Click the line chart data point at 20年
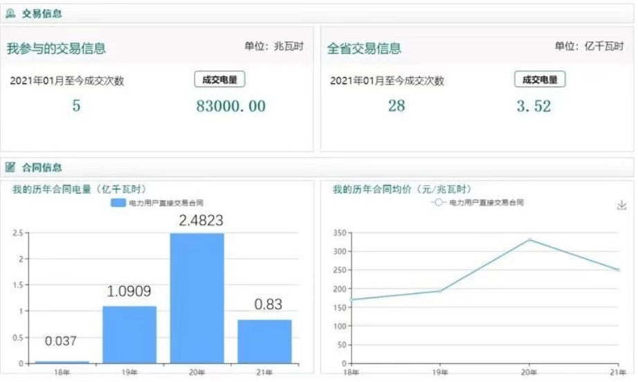Image resolution: width=638 pixels, height=382 pixels. pyautogui.click(x=529, y=239)
